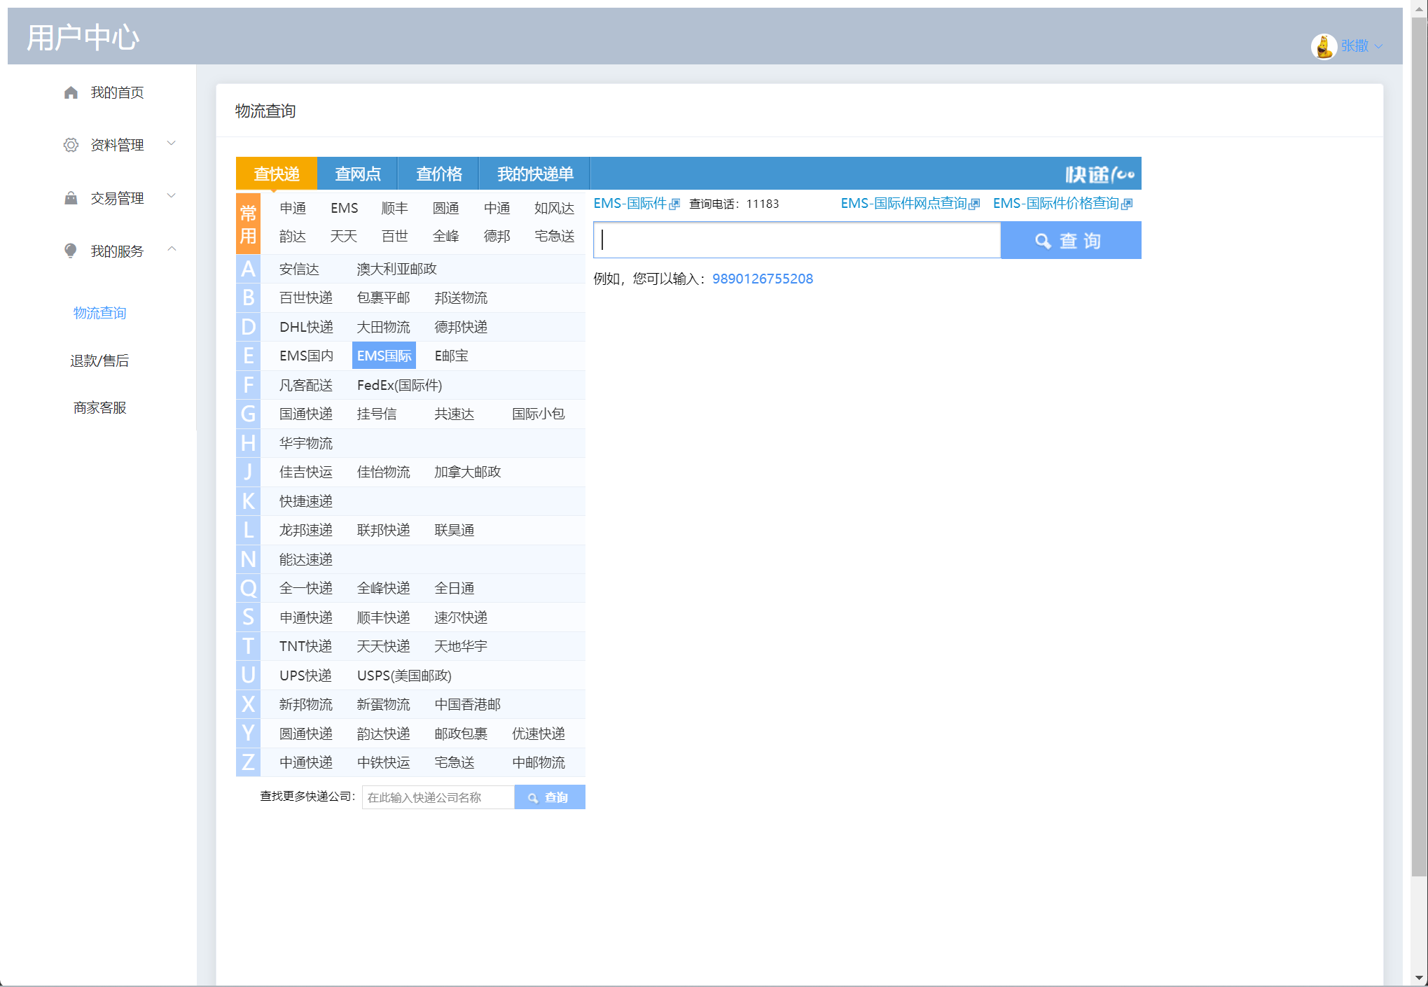Click the user avatar in top right
Screen dimensions: 1428x987
coord(1323,46)
